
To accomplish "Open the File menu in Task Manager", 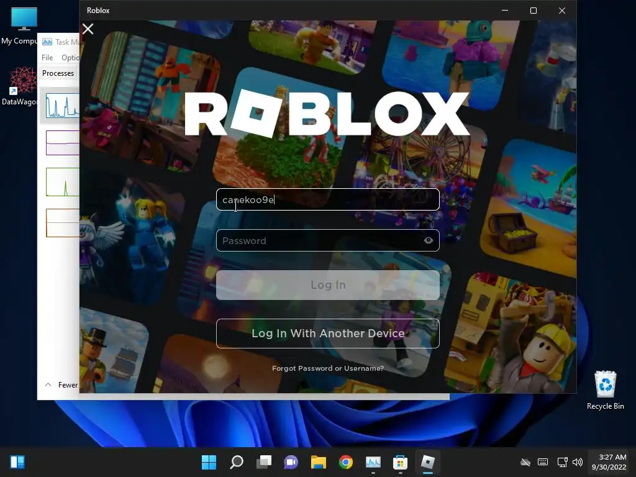I will (x=47, y=58).
